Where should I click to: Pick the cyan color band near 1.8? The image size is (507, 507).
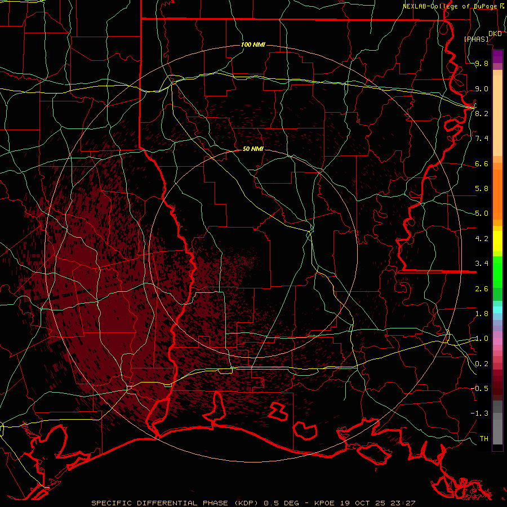point(497,310)
